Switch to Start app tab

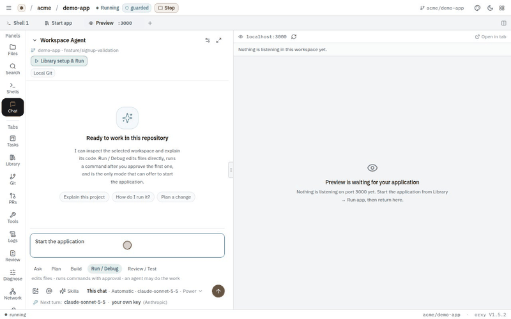(58, 23)
